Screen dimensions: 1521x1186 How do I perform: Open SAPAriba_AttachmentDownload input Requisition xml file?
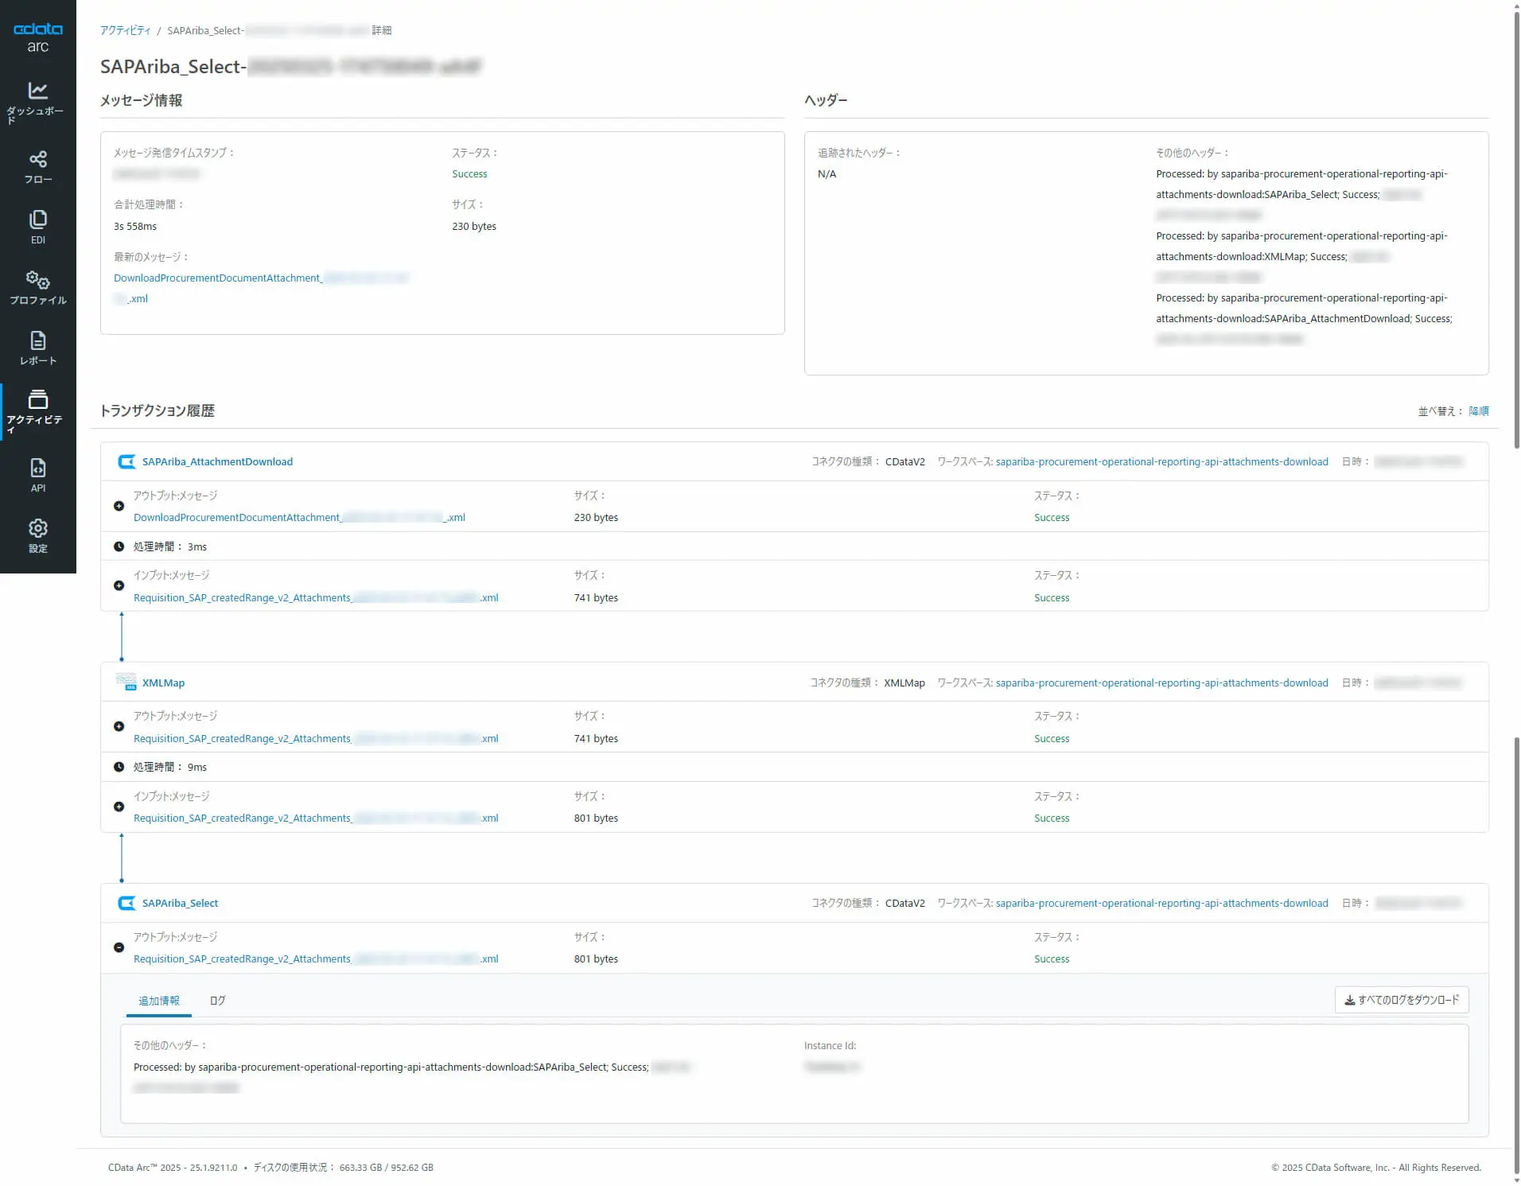316,598
